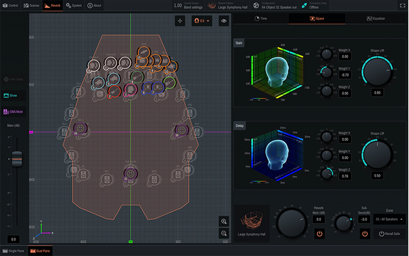The image size is (409, 256).
Task: Select white chorus object 18
Action: click(x=93, y=66)
